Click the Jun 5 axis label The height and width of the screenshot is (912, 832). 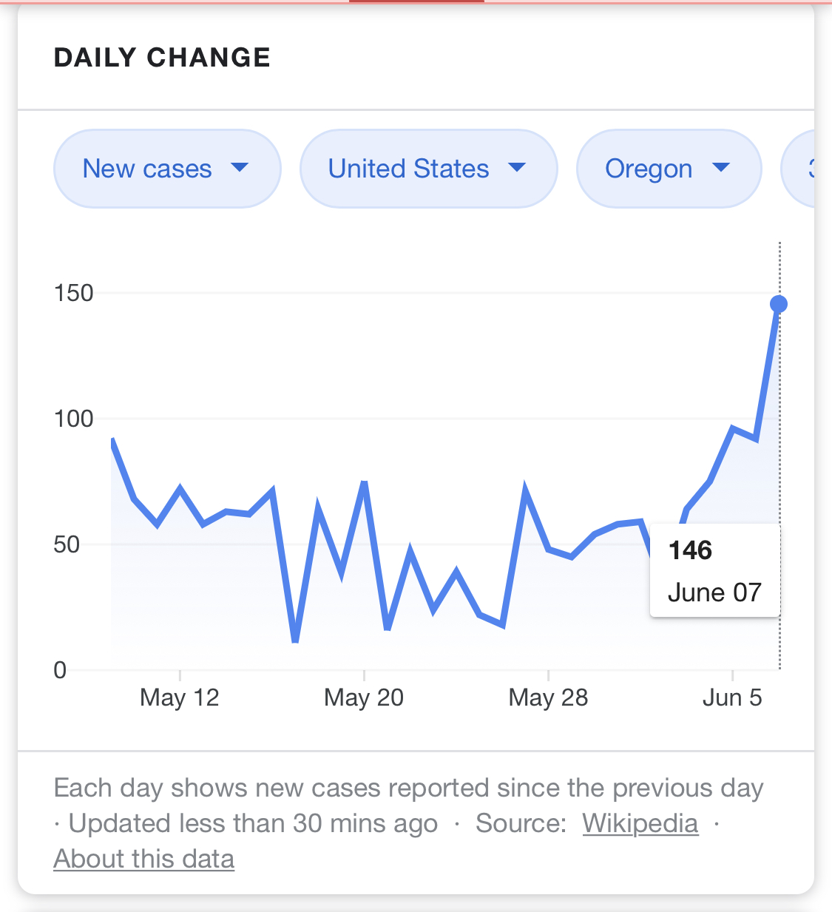(x=731, y=697)
